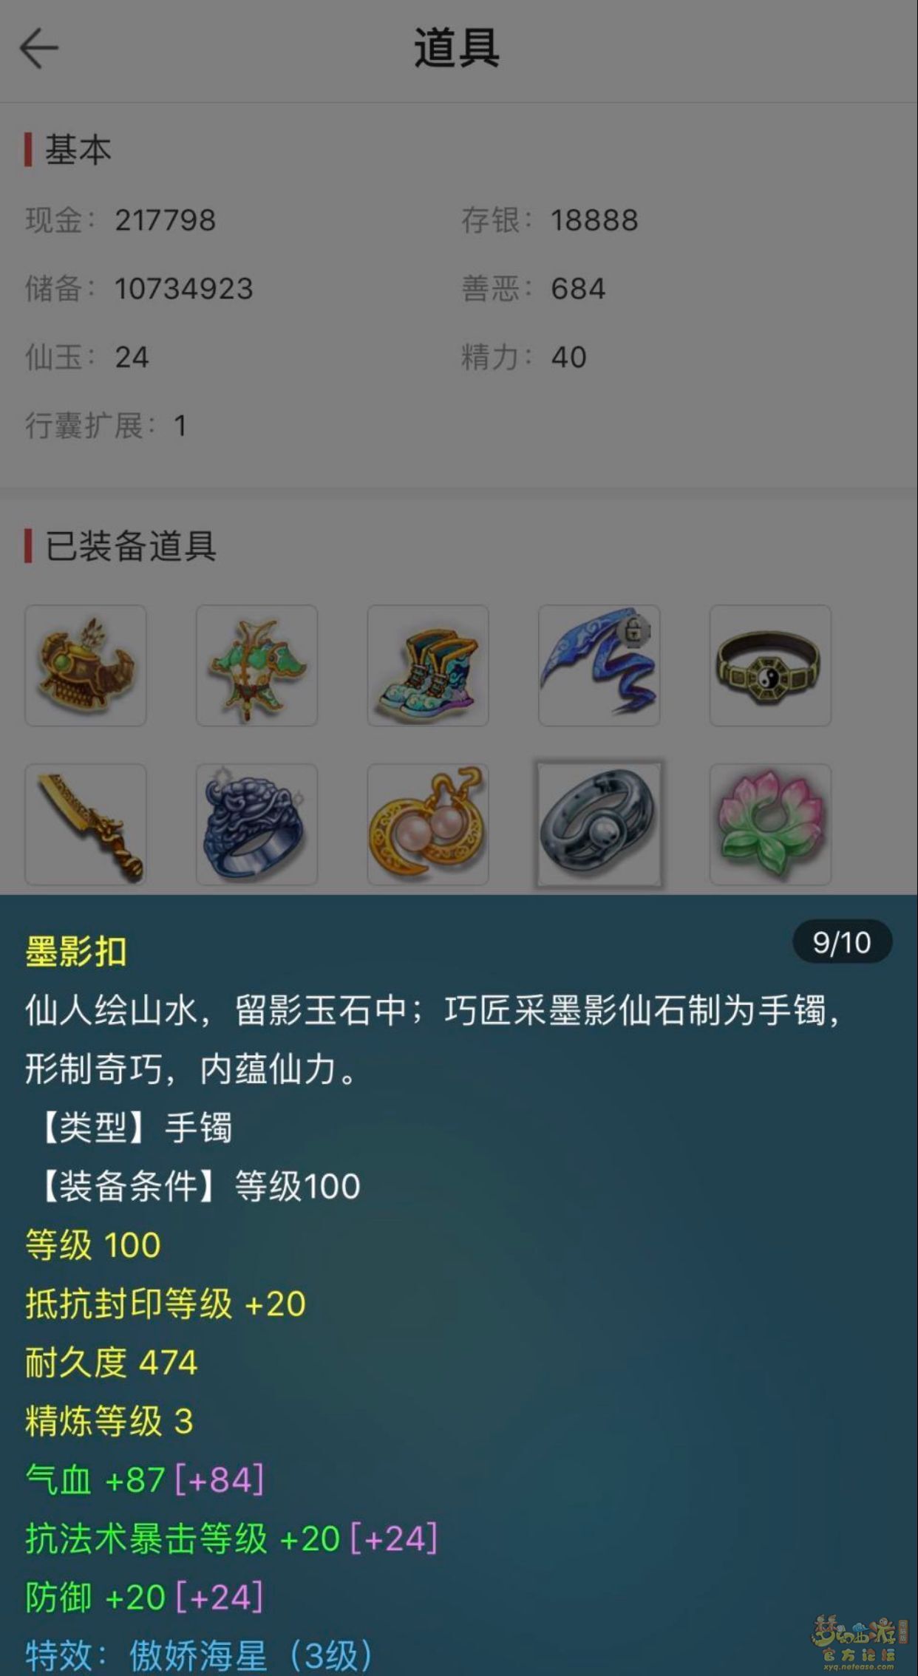Image resolution: width=918 pixels, height=1676 pixels.
Task: Tap the 已装备道具 section header
Action: 131,546
